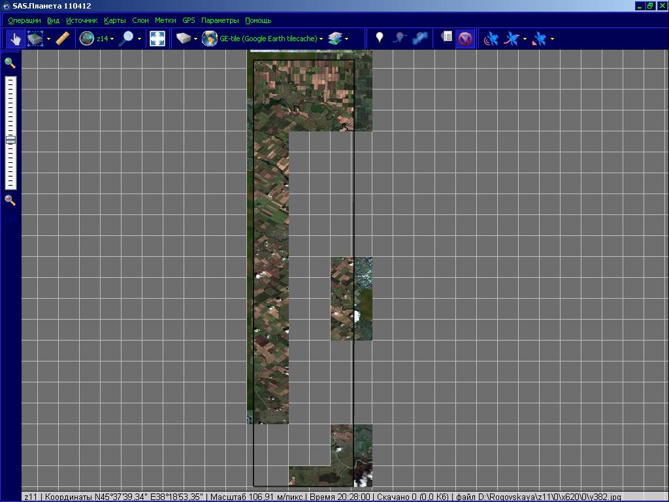This screenshot has width=669, height=502.
Task: Open the Слои menu
Action: coord(140,21)
